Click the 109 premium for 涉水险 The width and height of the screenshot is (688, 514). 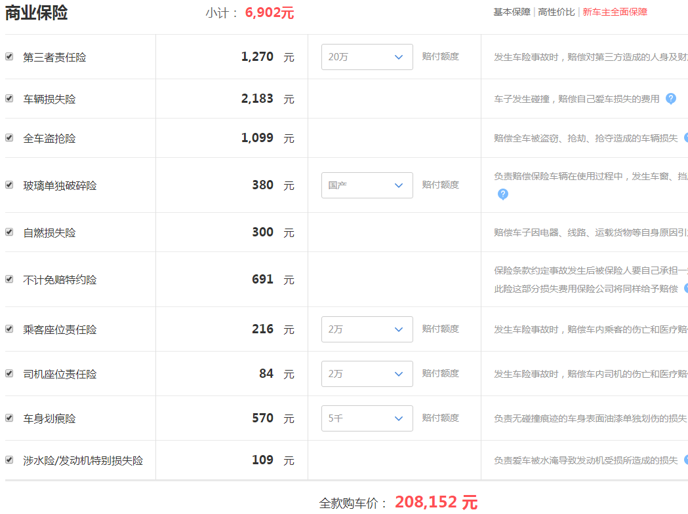pos(263,460)
